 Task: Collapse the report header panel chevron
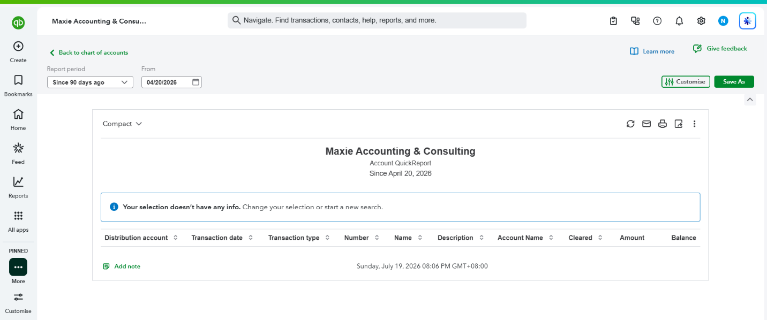750,100
